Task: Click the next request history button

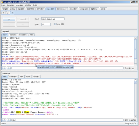Action: (23, 25)
